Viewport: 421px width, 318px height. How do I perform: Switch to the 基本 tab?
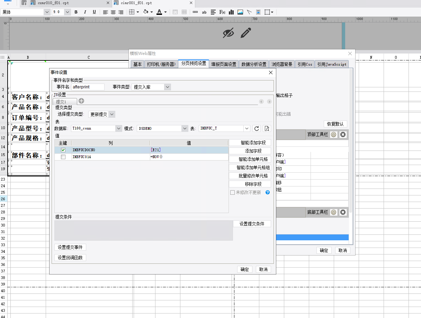137,64
